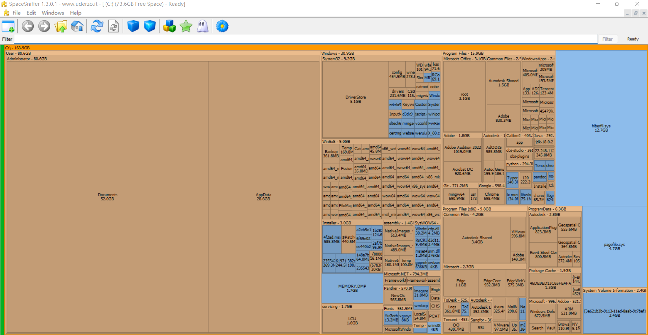Click System Volume Information - 2.4GB header
Image resolution: width=648 pixels, height=335 pixels.
[614, 290]
